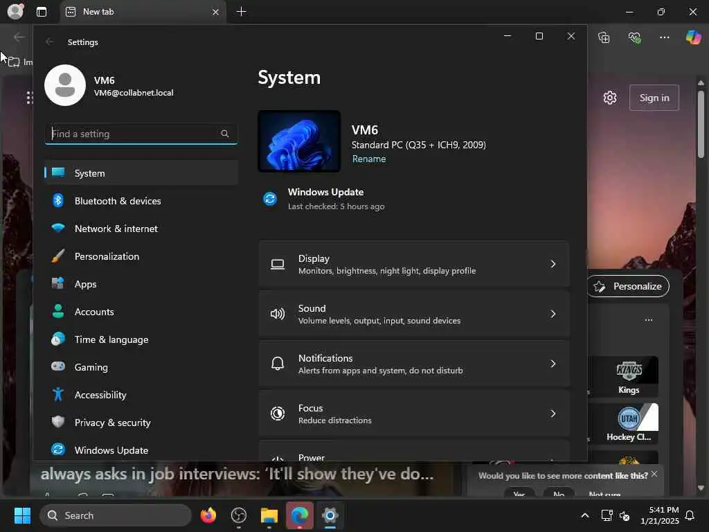
Task: Open the taskbar clock and date
Action: [660, 515]
